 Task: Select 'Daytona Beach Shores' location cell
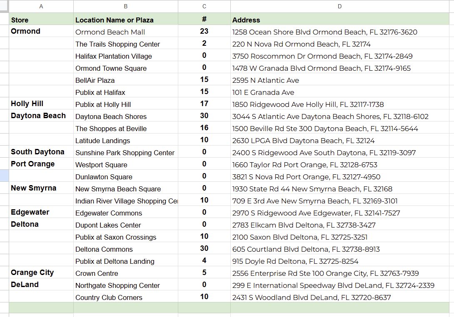[126, 115]
